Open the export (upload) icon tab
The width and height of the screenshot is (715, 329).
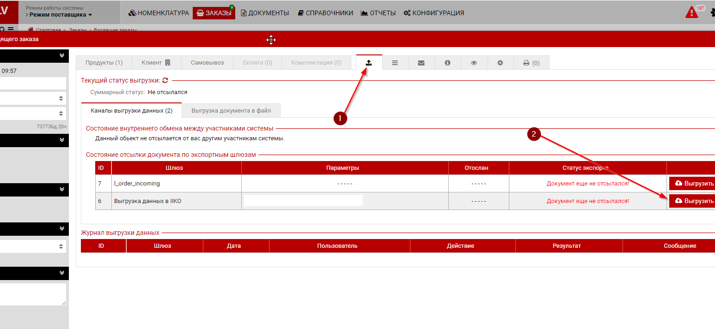coord(369,63)
